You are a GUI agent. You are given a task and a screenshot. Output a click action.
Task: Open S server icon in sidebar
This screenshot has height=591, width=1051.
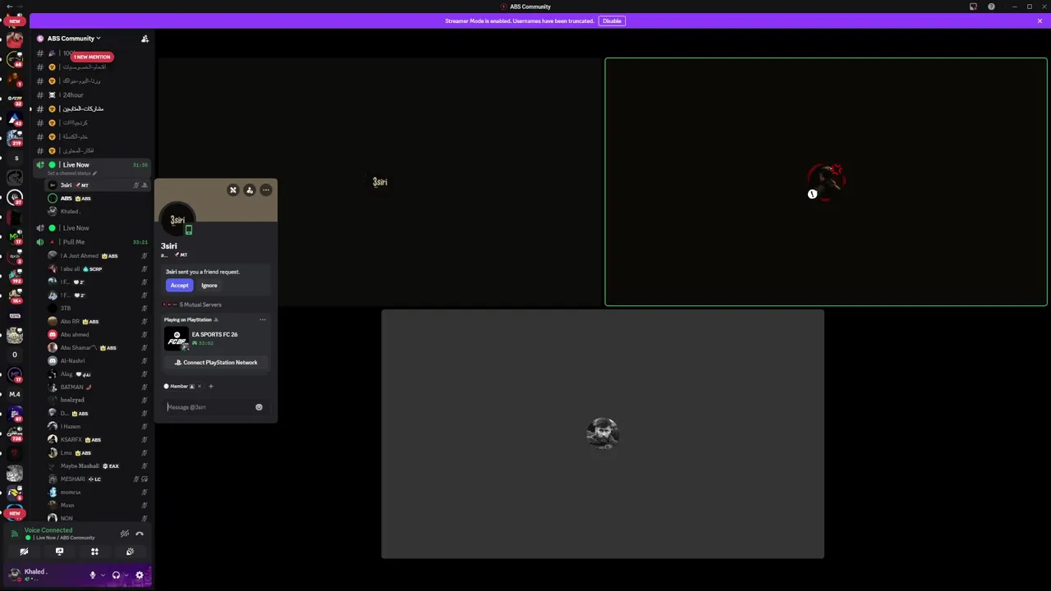(x=15, y=158)
